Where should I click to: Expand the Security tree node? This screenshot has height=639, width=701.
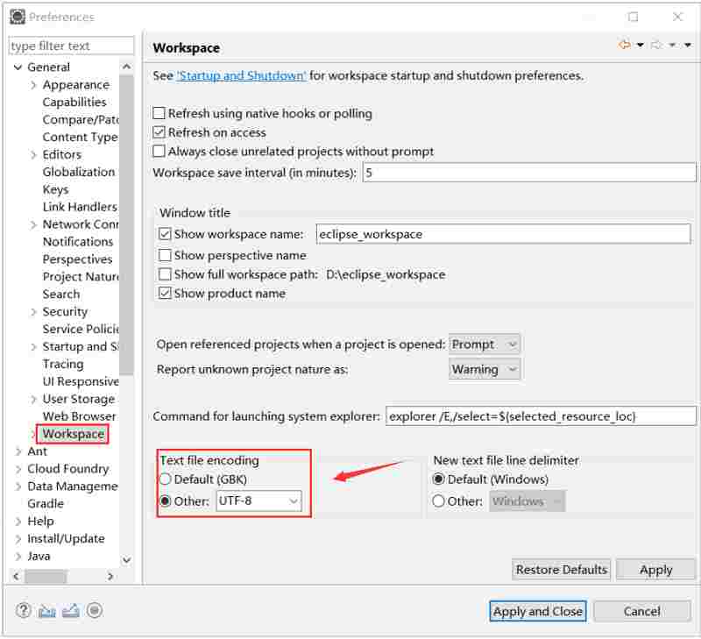tap(33, 312)
